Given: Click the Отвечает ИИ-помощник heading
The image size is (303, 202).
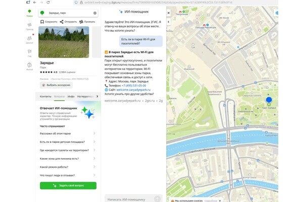Looking at the screenshot, I should (59, 108).
